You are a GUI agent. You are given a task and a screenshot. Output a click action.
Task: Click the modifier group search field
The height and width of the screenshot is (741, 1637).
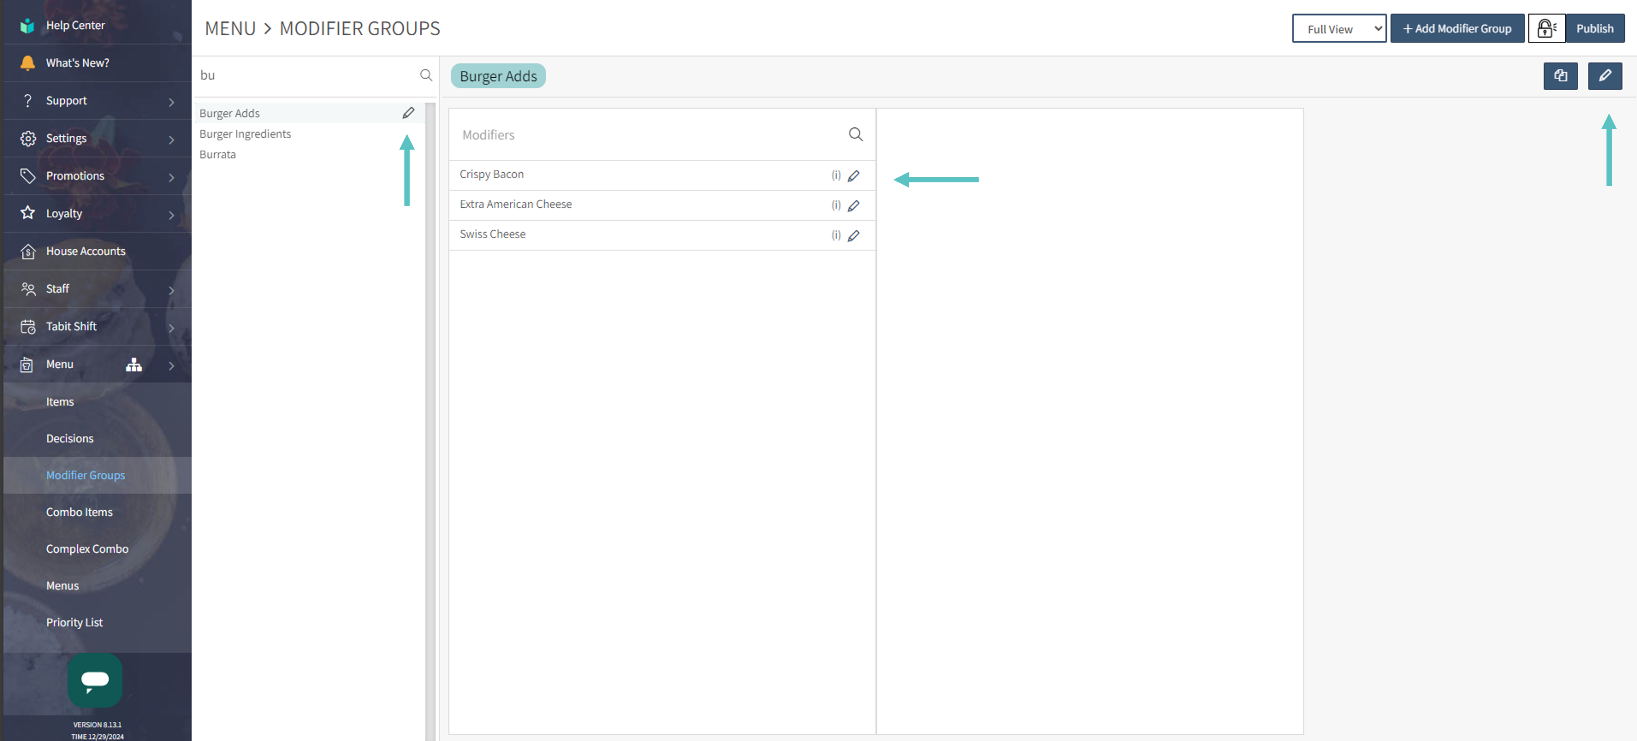[x=305, y=76]
